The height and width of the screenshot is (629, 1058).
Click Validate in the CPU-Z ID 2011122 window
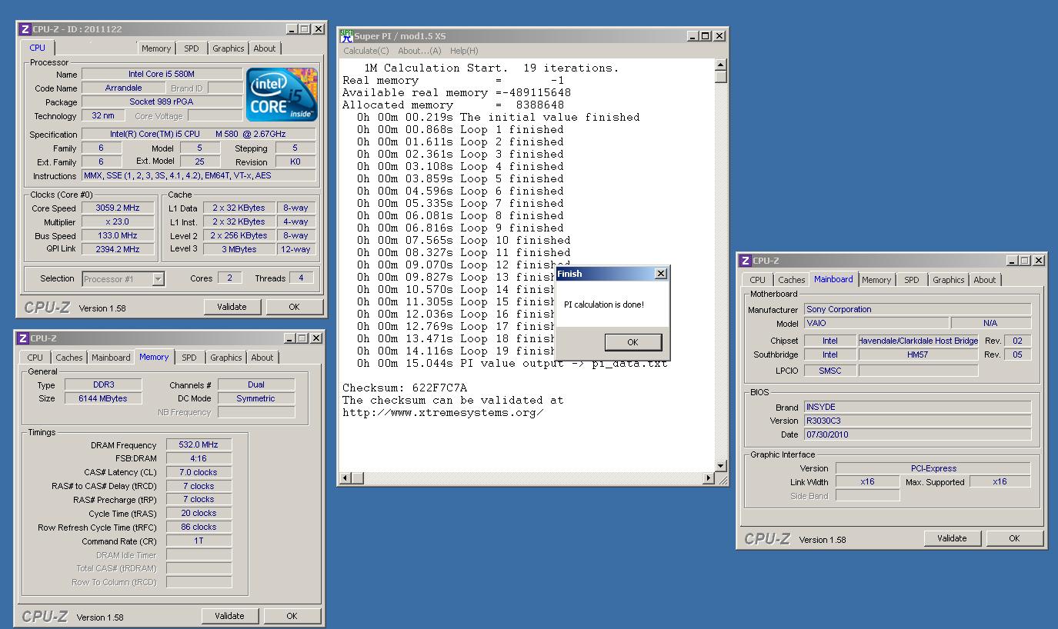pyautogui.click(x=232, y=307)
